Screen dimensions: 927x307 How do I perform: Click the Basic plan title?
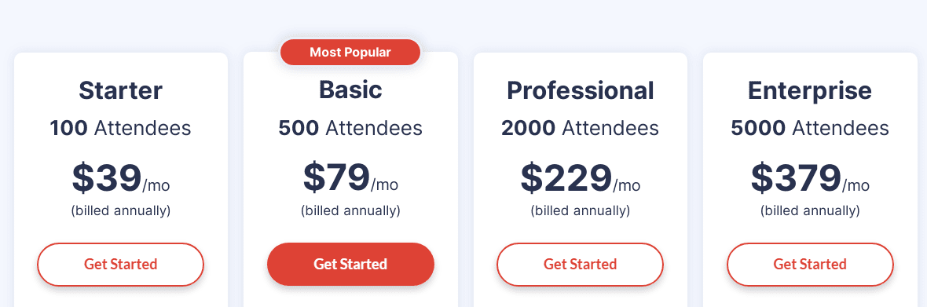coord(350,90)
